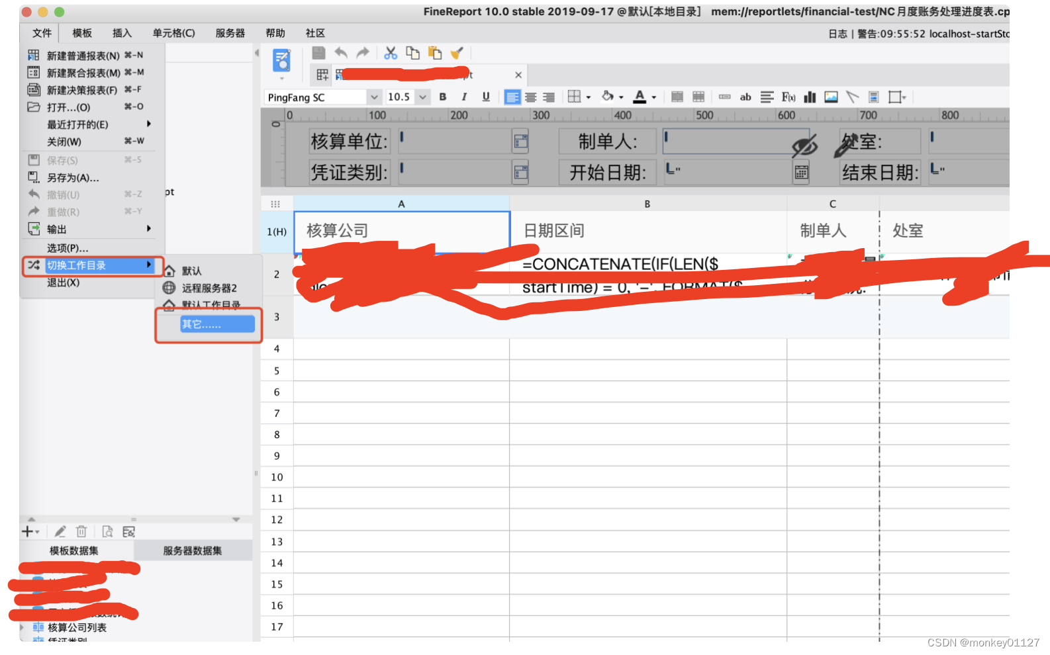
Task: Open the 插入 menu
Action: (122, 33)
